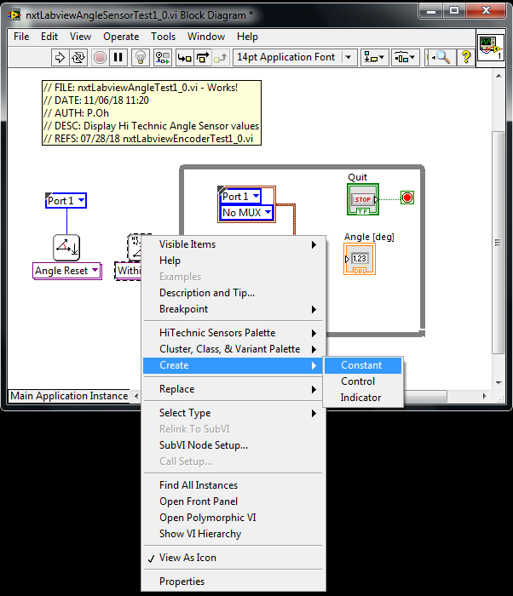The width and height of the screenshot is (513, 596).
Task: Choose Open Front Panel
Action: (x=233, y=501)
